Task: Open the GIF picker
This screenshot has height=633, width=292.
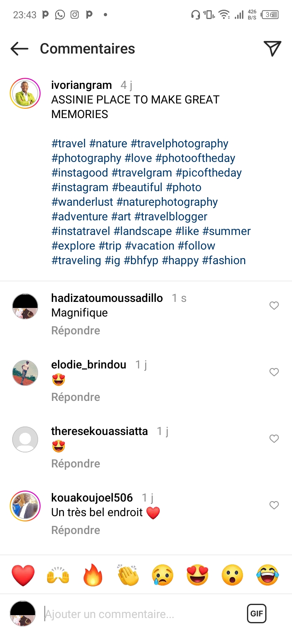Action: click(x=257, y=614)
